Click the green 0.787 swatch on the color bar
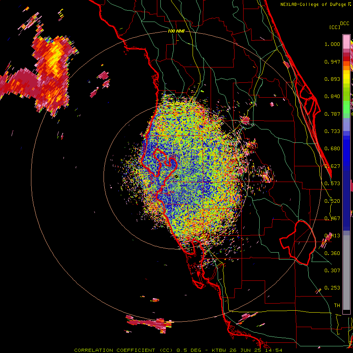Viewport: 353px width, 353px height. (x=346, y=109)
